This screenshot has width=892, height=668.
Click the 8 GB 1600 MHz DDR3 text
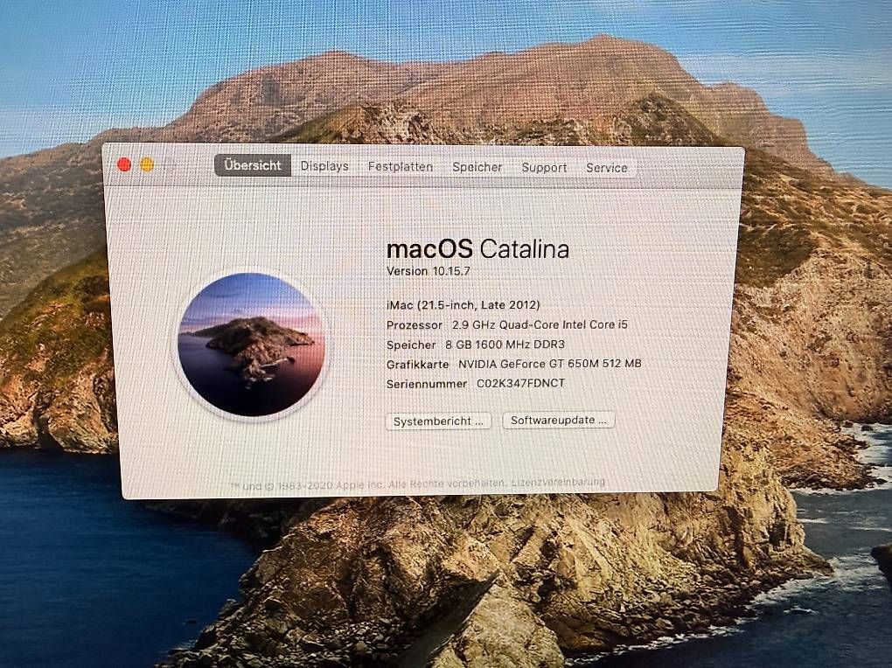[505, 344]
